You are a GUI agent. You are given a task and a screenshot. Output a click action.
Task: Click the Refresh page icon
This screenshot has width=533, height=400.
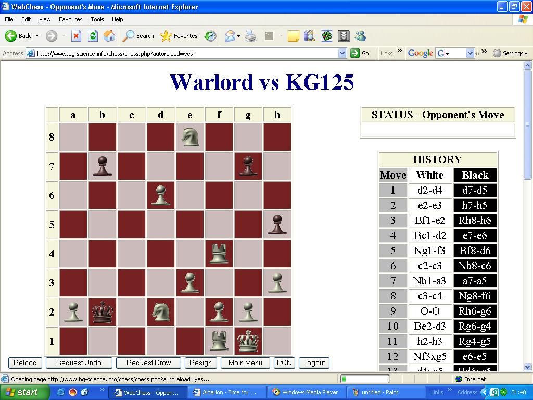click(x=93, y=36)
